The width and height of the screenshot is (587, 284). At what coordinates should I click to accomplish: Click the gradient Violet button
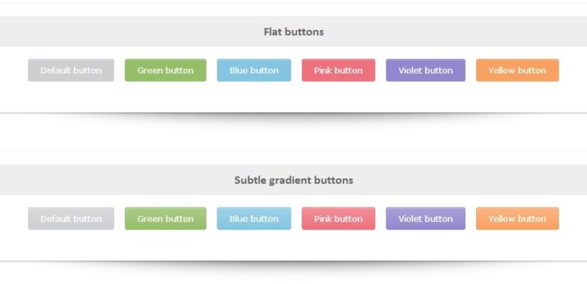tap(426, 218)
